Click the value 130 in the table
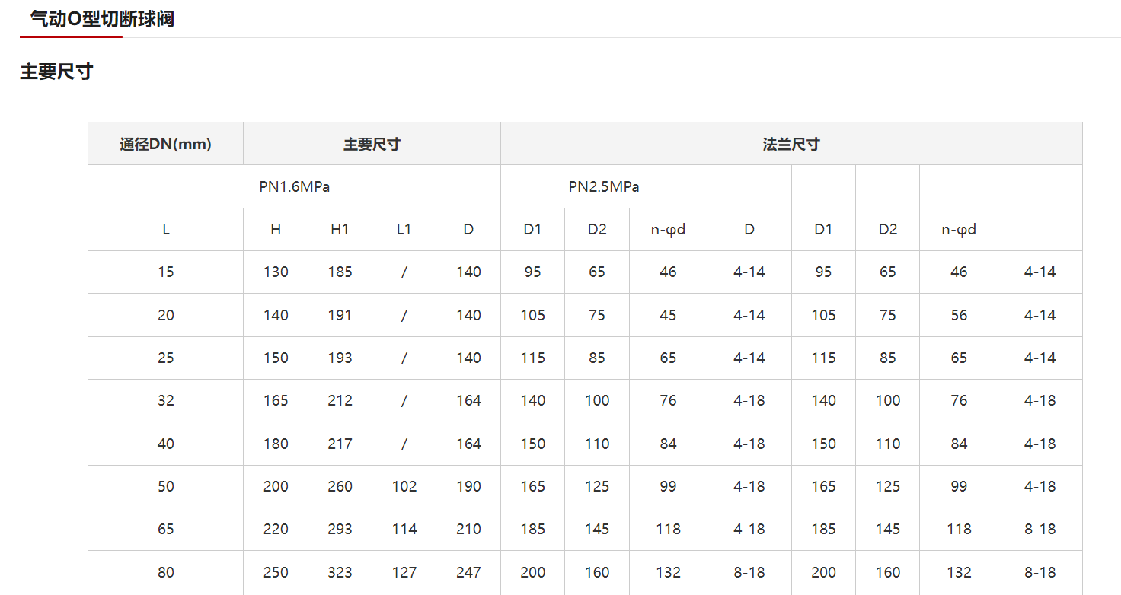 click(276, 272)
